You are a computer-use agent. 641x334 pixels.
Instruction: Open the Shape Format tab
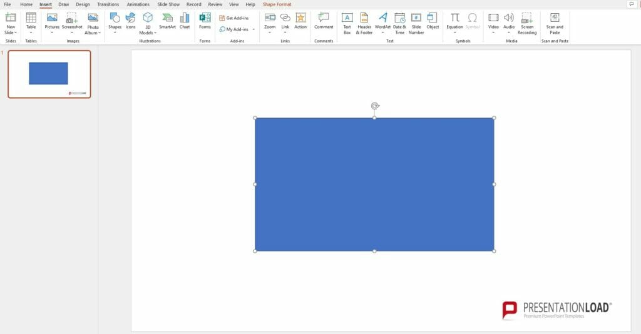(x=277, y=4)
